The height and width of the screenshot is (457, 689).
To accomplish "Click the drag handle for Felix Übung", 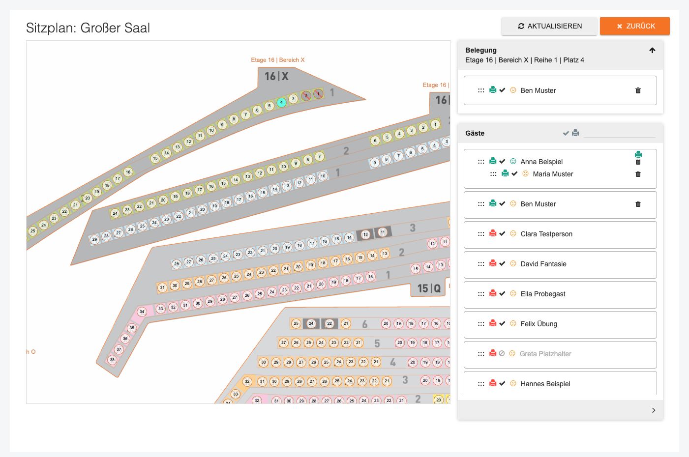I will click(x=481, y=324).
